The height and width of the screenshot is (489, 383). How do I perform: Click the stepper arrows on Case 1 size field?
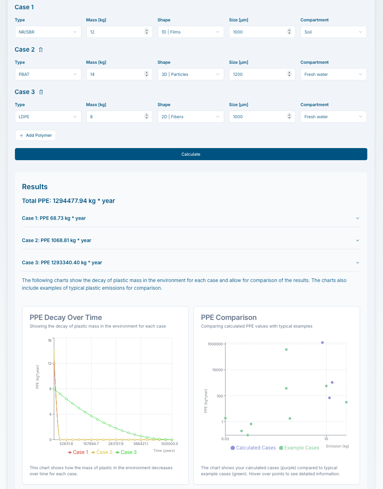[289, 31]
